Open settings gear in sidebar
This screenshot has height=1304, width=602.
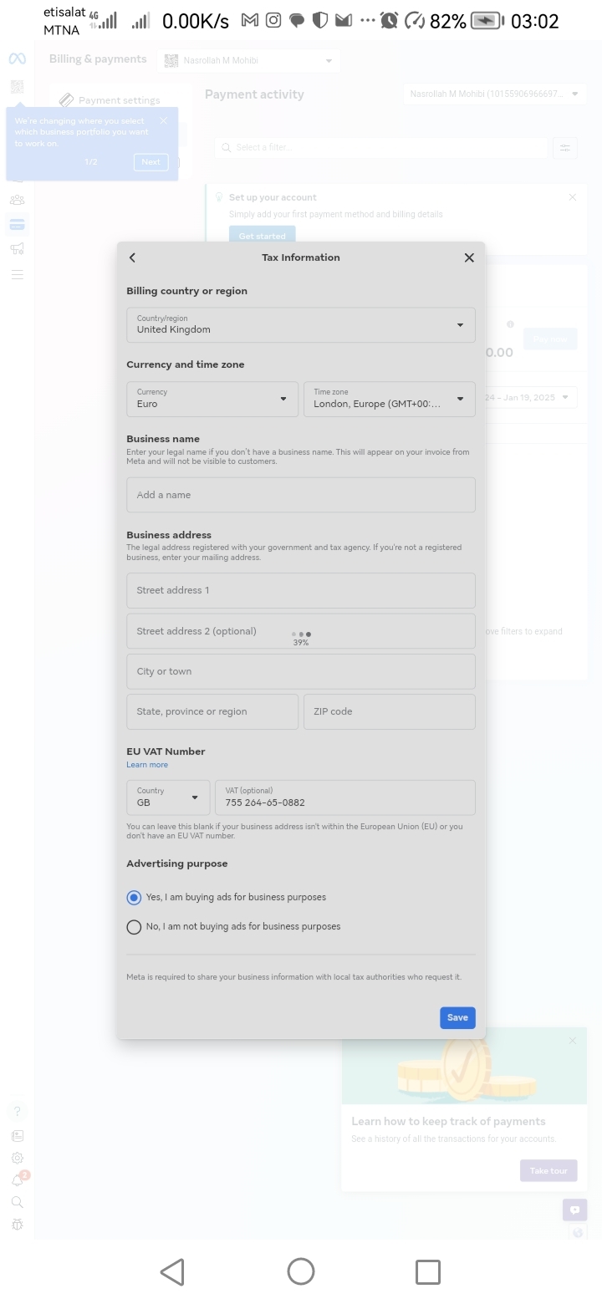point(18,1158)
